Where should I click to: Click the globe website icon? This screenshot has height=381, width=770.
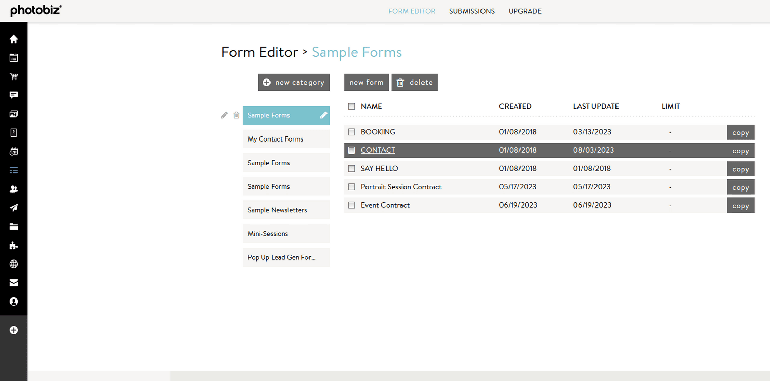point(14,264)
